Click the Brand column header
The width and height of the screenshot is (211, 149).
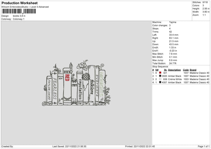pos(194,70)
